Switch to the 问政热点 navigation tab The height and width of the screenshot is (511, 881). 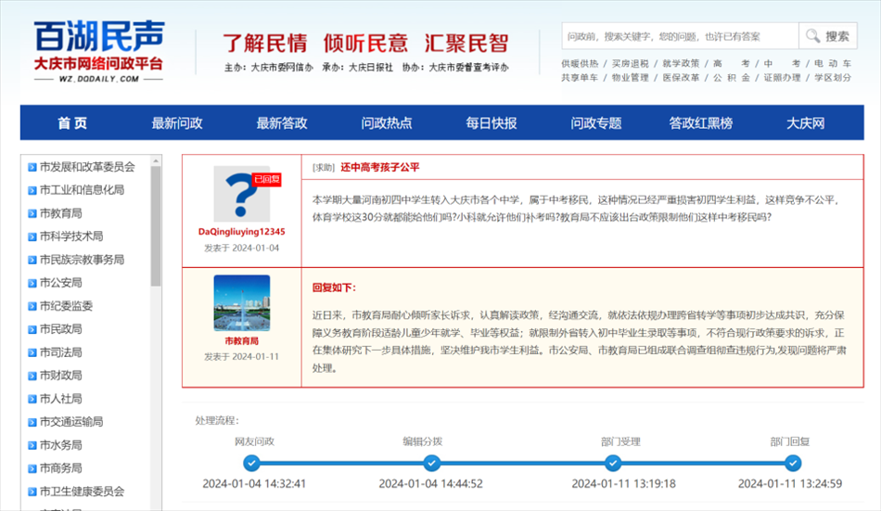point(387,123)
